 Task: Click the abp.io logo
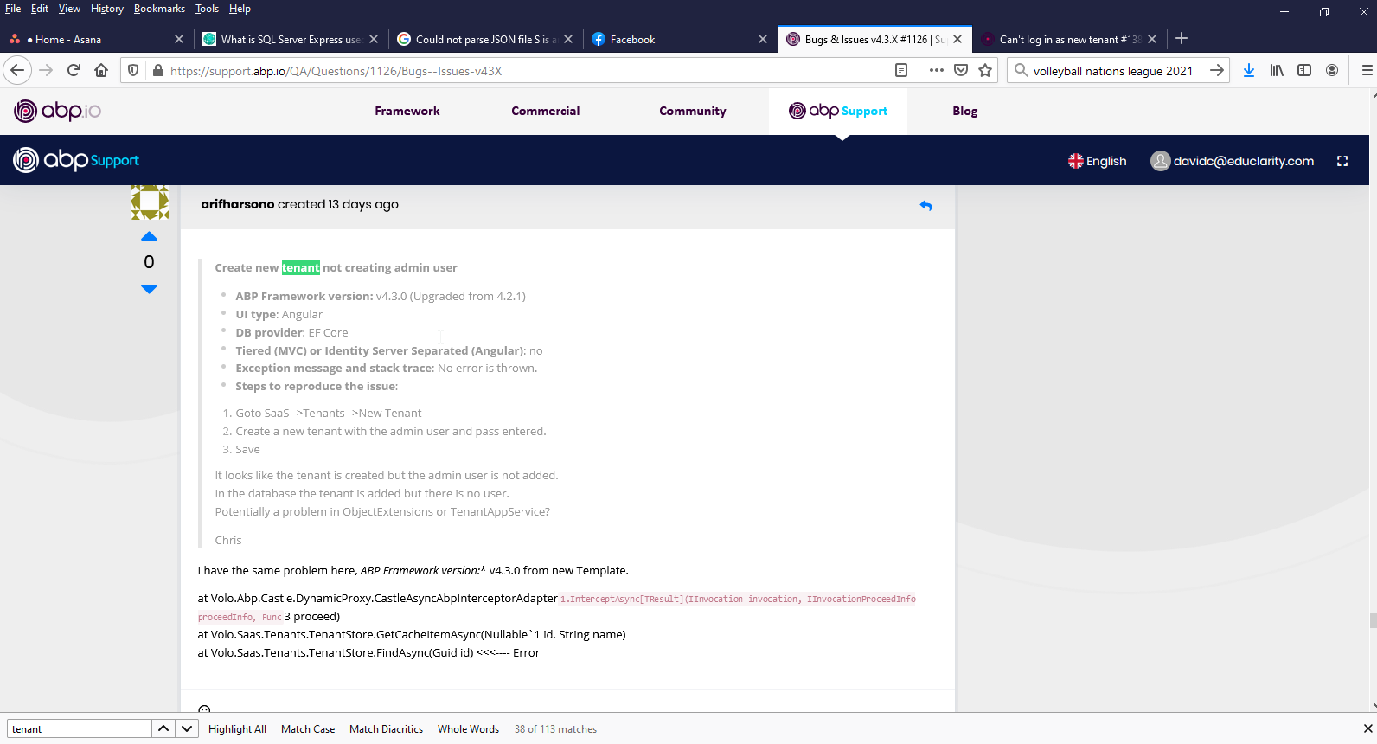(57, 111)
